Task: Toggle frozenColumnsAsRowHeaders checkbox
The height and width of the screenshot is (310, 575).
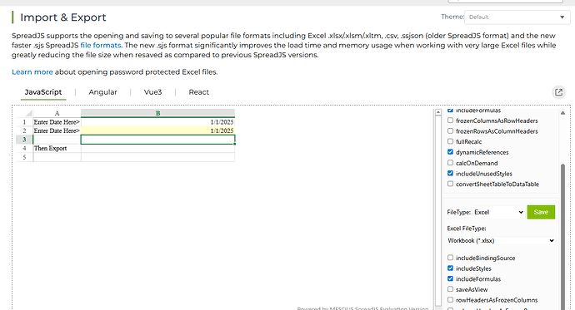Action: [450, 121]
